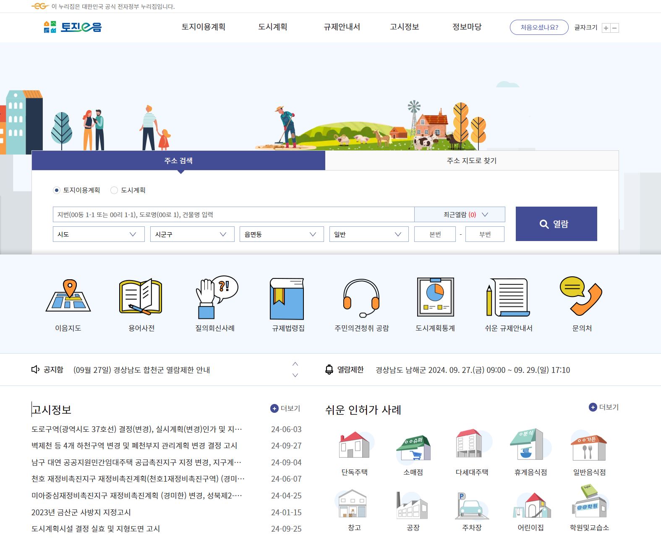Viewport: 661px width, 543px height.
Task: Select the 휴게음식점 icon
Action: [530, 444]
